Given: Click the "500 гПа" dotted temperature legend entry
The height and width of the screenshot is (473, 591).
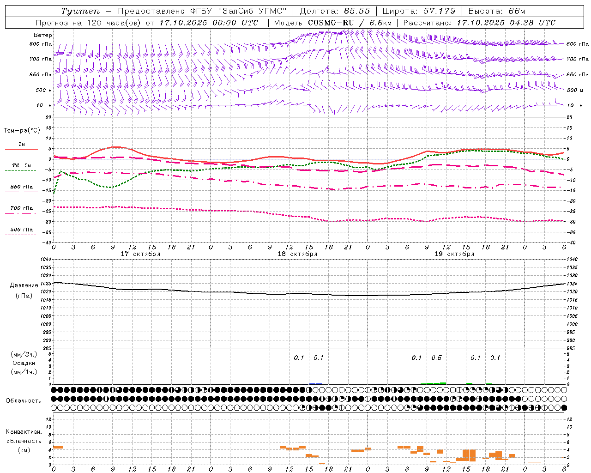Looking at the screenshot, I should [21, 230].
